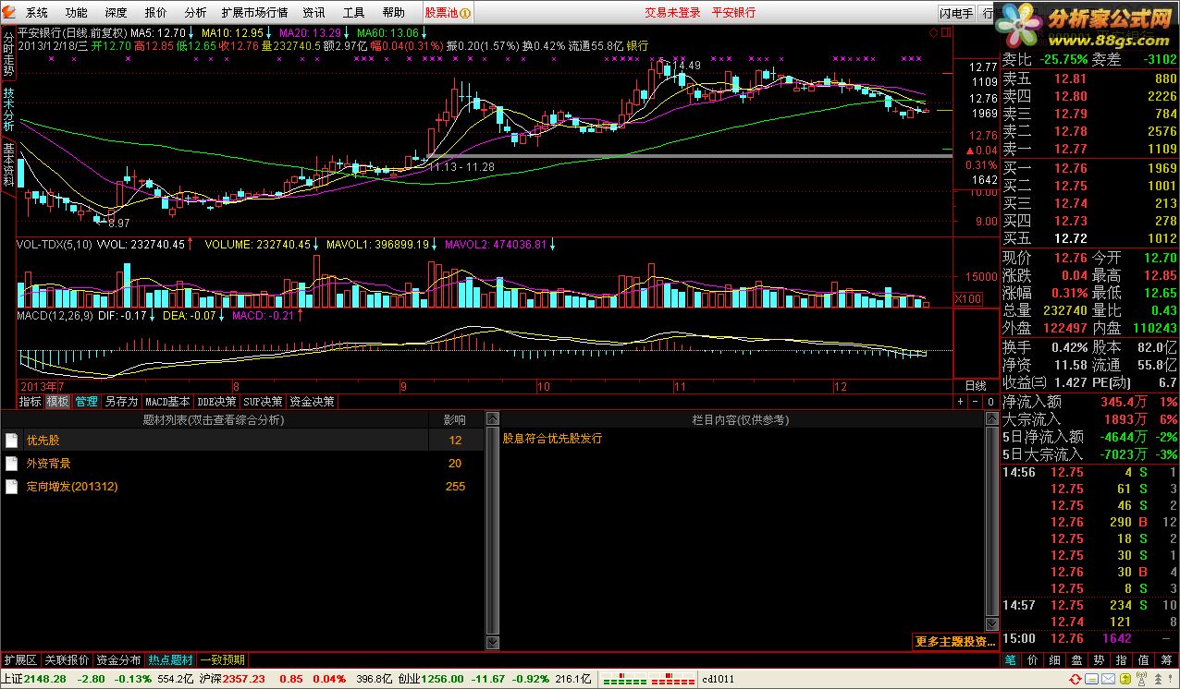Viewport: 1180px width, 689px height.
Task: Click the 优先股 document icon
Action: tap(11, 441)
